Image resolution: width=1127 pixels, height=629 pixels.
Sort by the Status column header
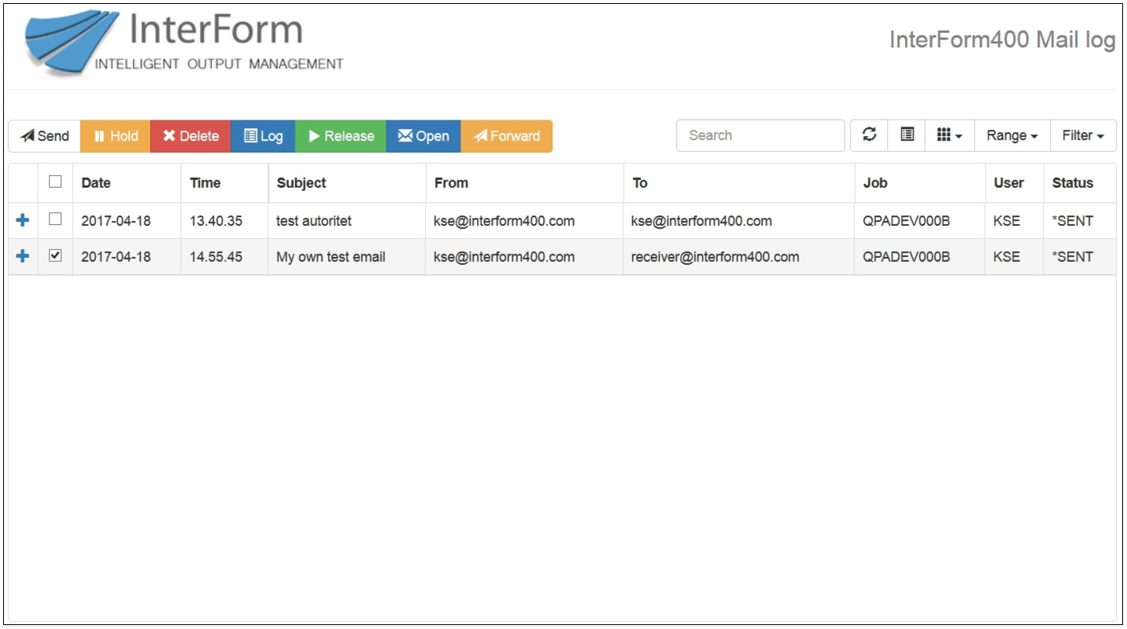1080,182
